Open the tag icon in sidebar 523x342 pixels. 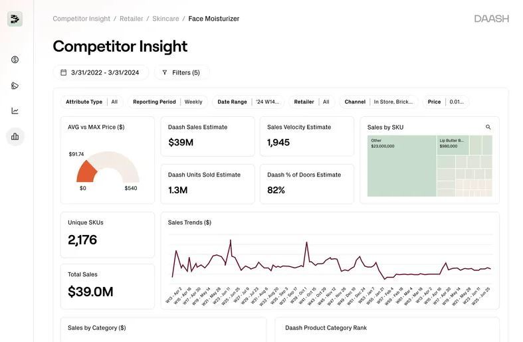tap(15, 86)
